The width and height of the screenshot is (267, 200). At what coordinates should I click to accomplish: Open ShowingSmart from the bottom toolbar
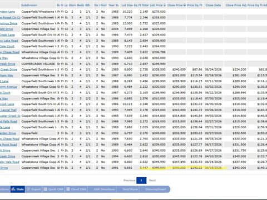coord(156,189)
